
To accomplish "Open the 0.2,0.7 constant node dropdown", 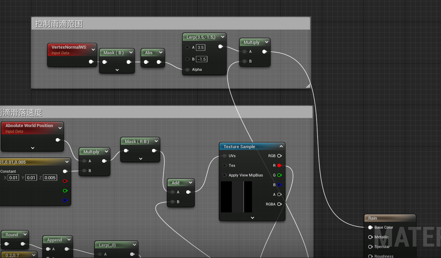I will pos(33,255).
